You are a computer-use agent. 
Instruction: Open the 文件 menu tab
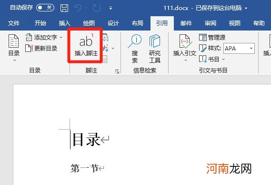pyautogui.click(x=14, y=23)
